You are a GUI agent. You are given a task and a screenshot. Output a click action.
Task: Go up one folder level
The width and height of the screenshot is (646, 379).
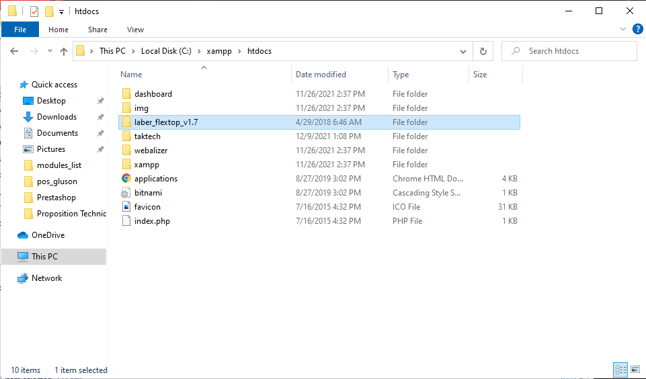point(63,51)
